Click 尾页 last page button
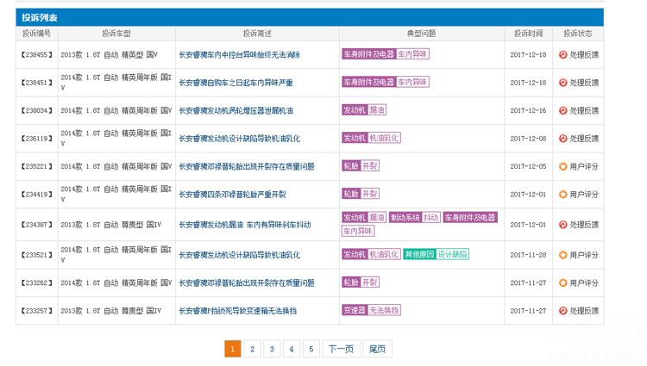This screenshot has width=647, height=366. tap(377, 349)
